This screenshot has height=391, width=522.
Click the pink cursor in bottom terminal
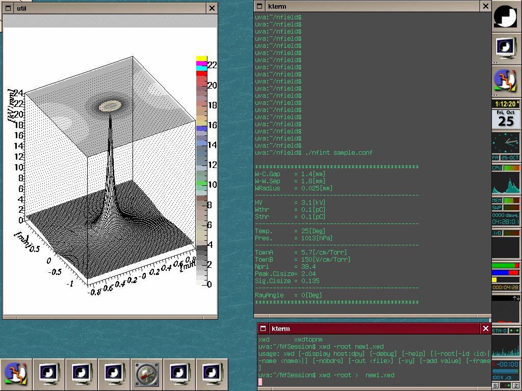[260, 382]
